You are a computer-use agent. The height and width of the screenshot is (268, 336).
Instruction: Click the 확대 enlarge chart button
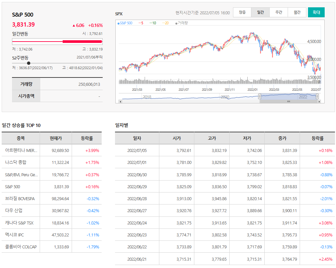(x=316, y=12)
